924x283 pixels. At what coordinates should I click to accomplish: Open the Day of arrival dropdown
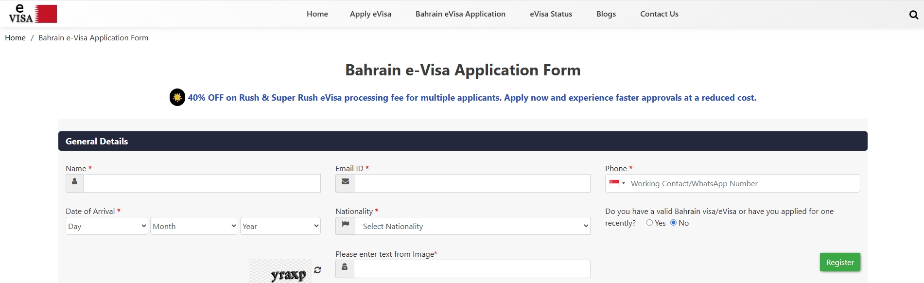tap(106, 226)
